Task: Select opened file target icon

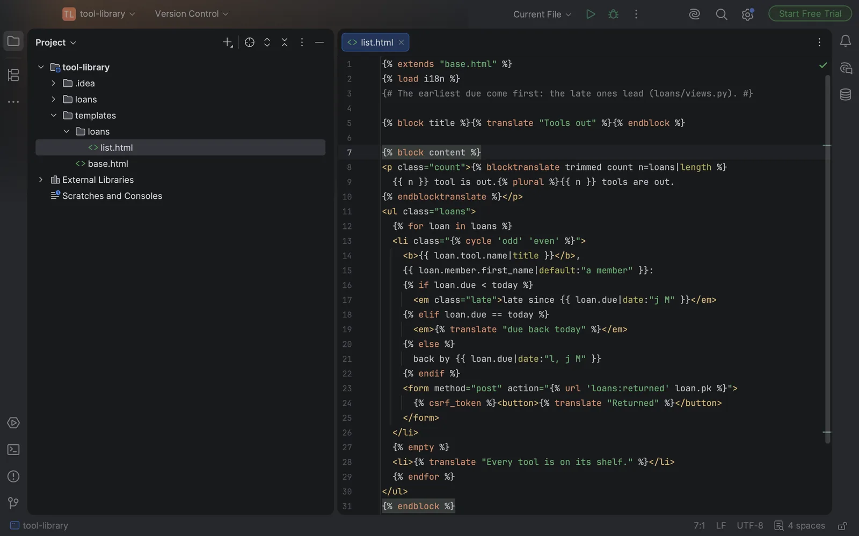Action: point(250,42)
